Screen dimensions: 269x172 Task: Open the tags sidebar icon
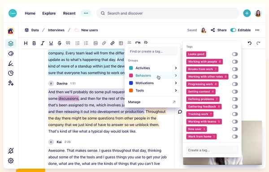click(11, 54)
